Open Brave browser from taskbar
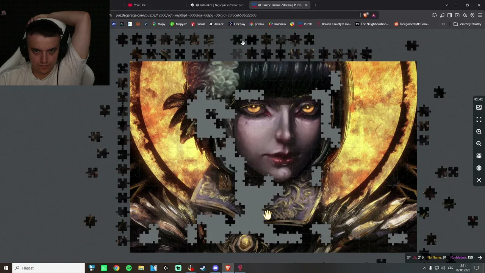This screenshot has width=485, height=273. [228, 268]
